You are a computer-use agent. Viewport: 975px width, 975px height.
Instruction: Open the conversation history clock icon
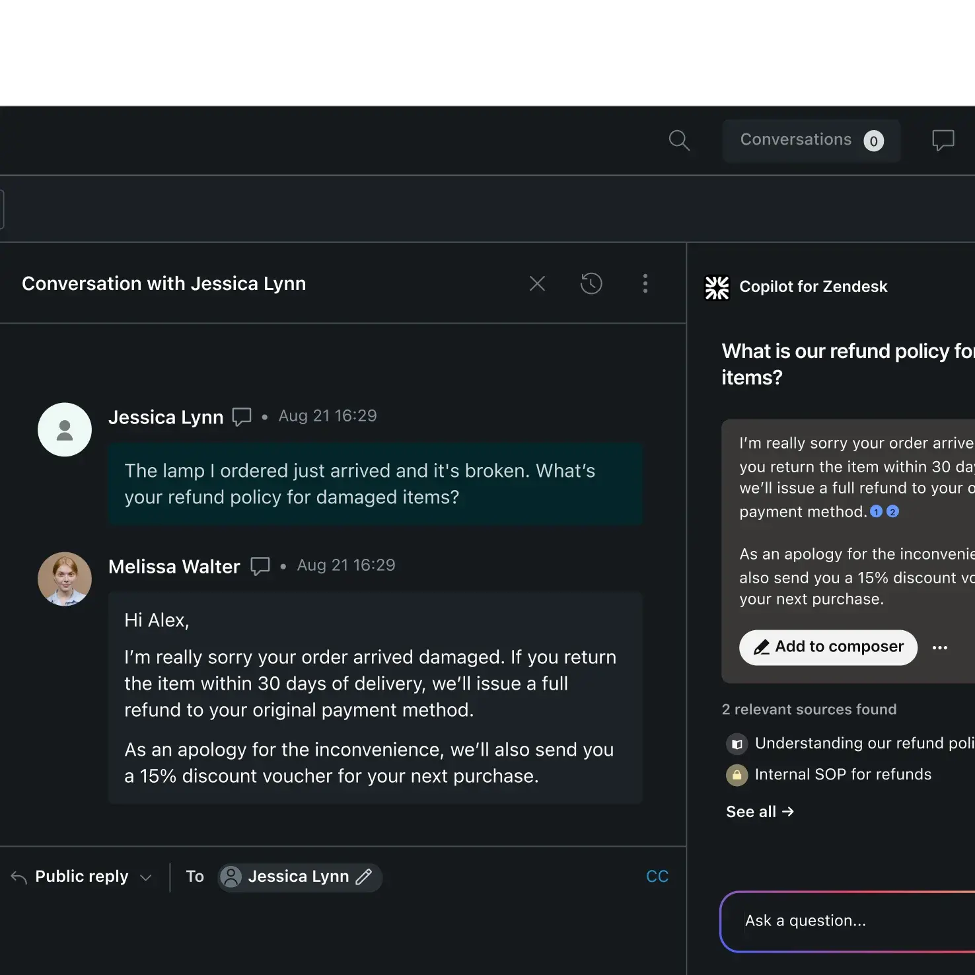click(x=591, y=283)
